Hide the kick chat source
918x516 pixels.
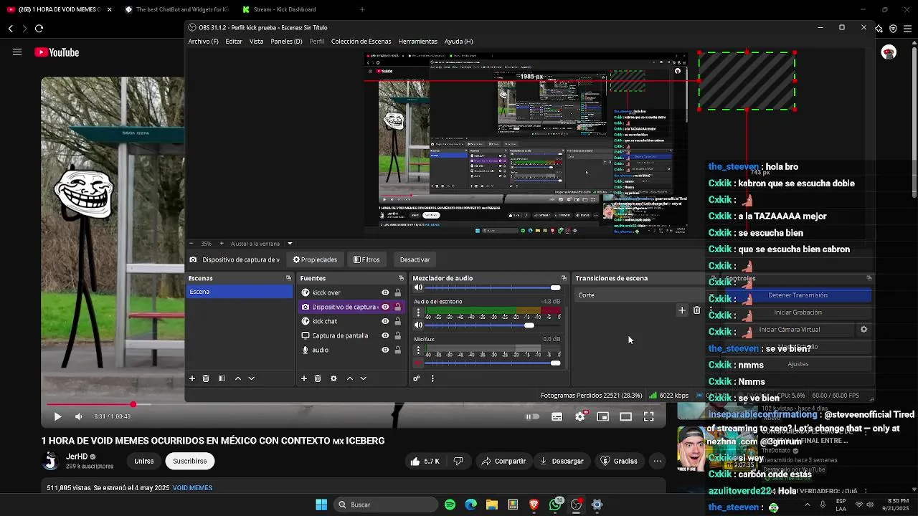coord(385,321)
